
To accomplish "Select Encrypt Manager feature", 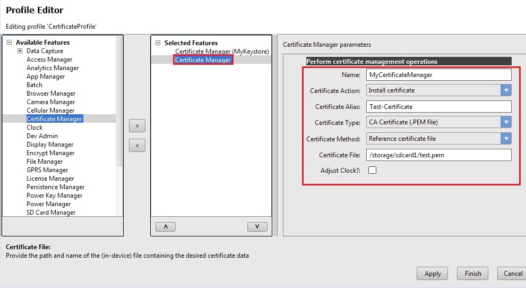I will click(x=50, y=153).
